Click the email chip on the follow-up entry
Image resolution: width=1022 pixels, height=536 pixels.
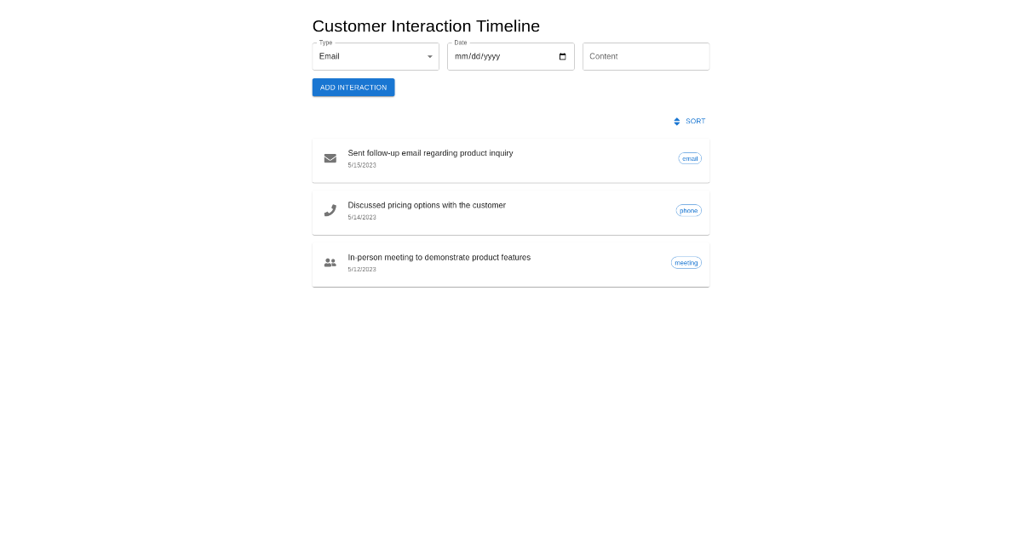[690, 158]
